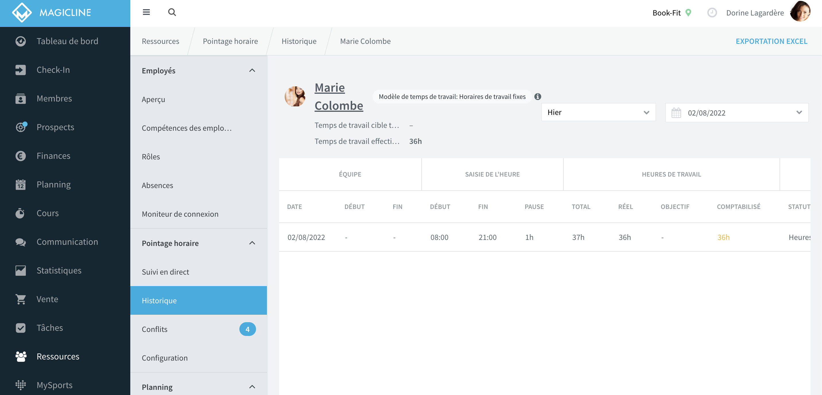The image size is (822, 395).
Task: Open the Tableau de bord menu item
Action: tap(65, 41)
